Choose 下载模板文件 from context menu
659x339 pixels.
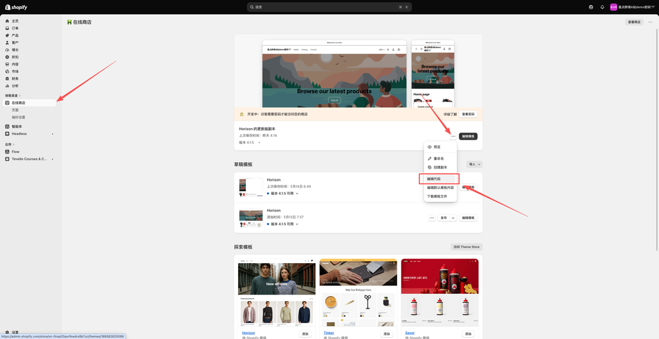pyautogui.click(x=440, y=197)
